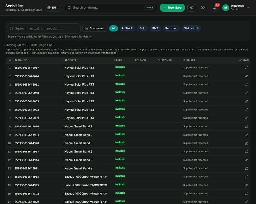This screenshot has height=204, width=256.
Task: Click the magnifier icon in global search
Action: click(69, 8)
